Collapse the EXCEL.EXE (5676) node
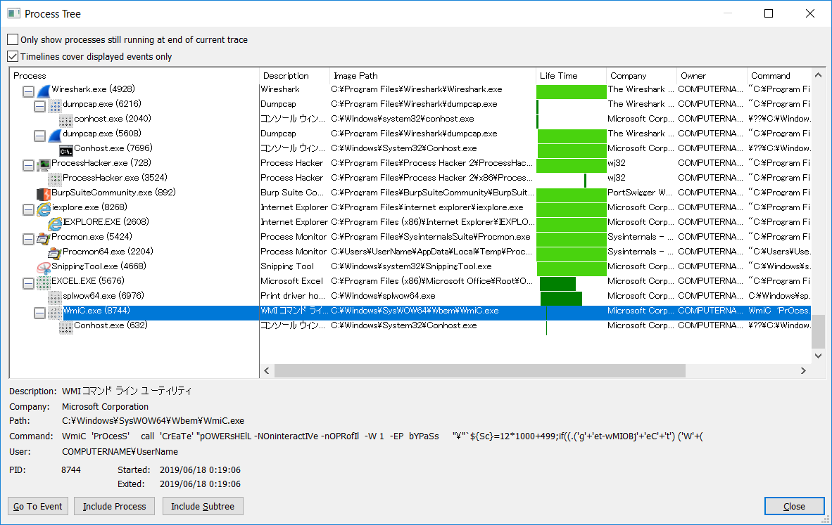This screenshot has width=832, height=525. 29,283
